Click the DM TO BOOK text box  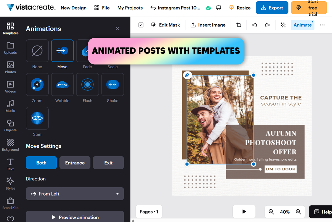pyautogui.click(x=280, y=169)
